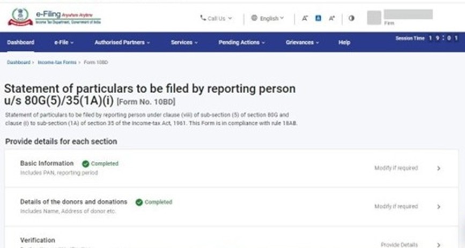Click the Income-tax Forms breadcrumb link

57,62
